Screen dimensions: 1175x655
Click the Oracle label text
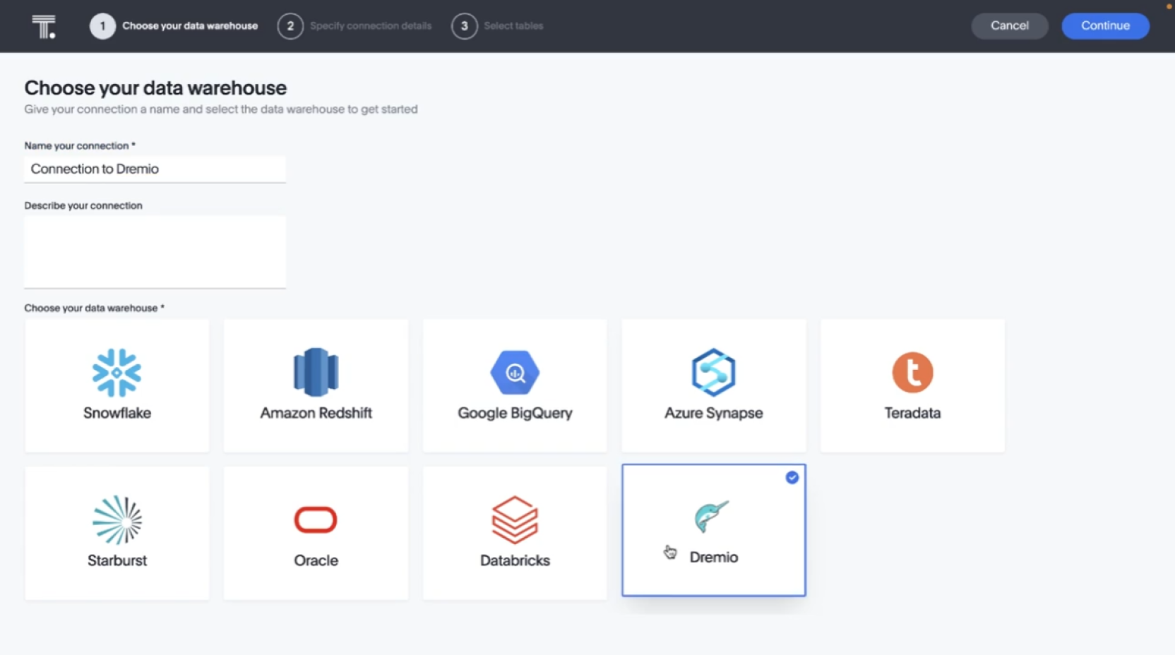pos(316,560)
